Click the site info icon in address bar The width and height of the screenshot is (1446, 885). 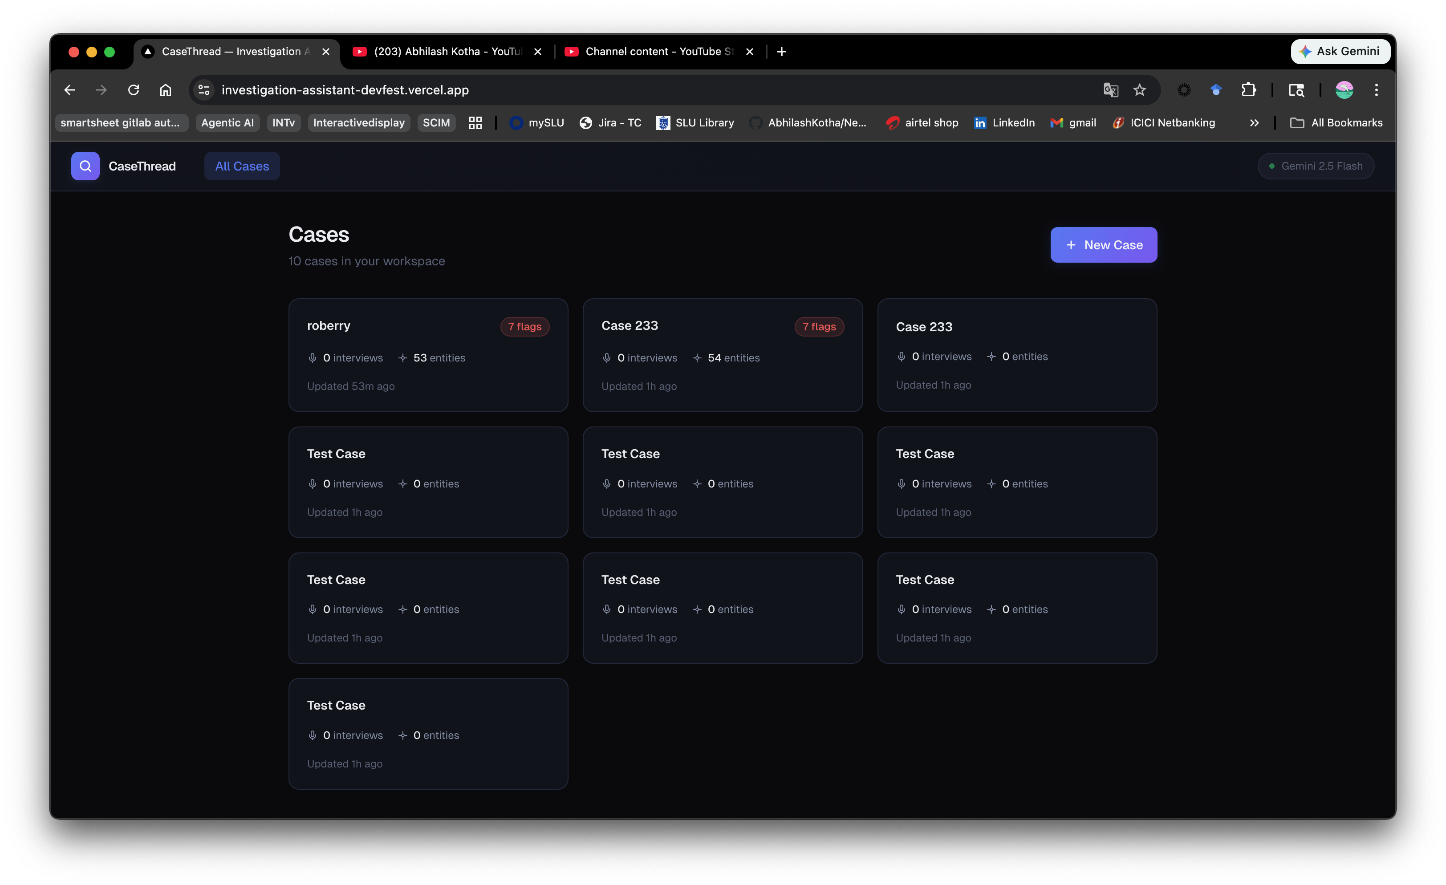203,90
